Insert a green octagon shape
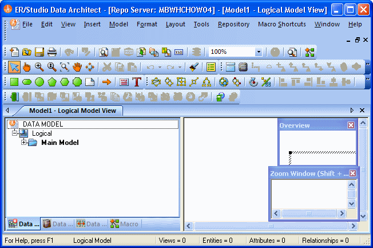This screenshot has height=248, width=373. (x=77, y=82)
